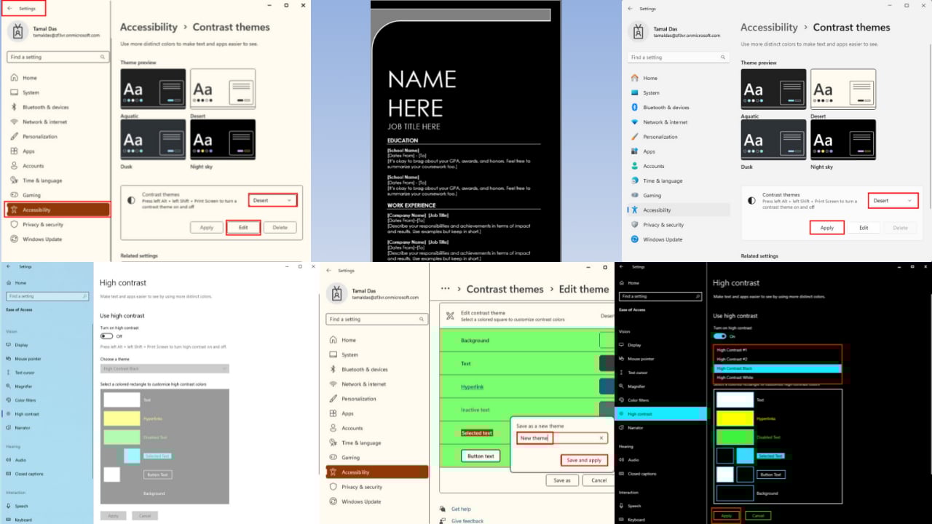Open Keyboard in the black High contrast window sidebar
The height and width of the screenshot is (524, 932).
pyautogui.click(x=636, y=520)
